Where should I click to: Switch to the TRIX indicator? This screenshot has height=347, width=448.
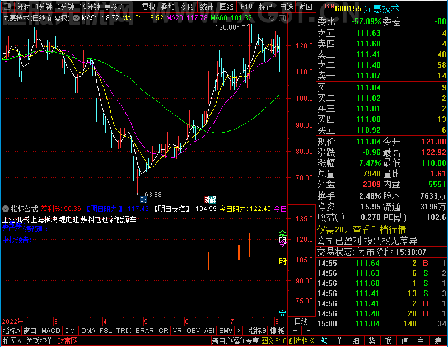pyautogui.click(x=124, y=331)
